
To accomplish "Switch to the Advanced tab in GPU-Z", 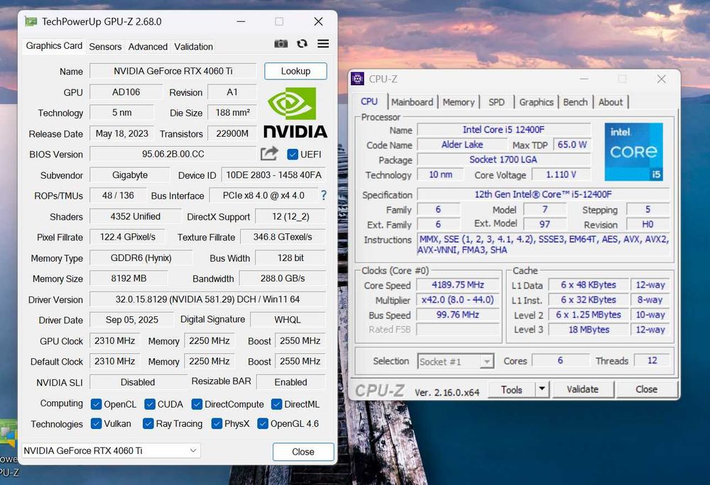I will coord(148,47).
